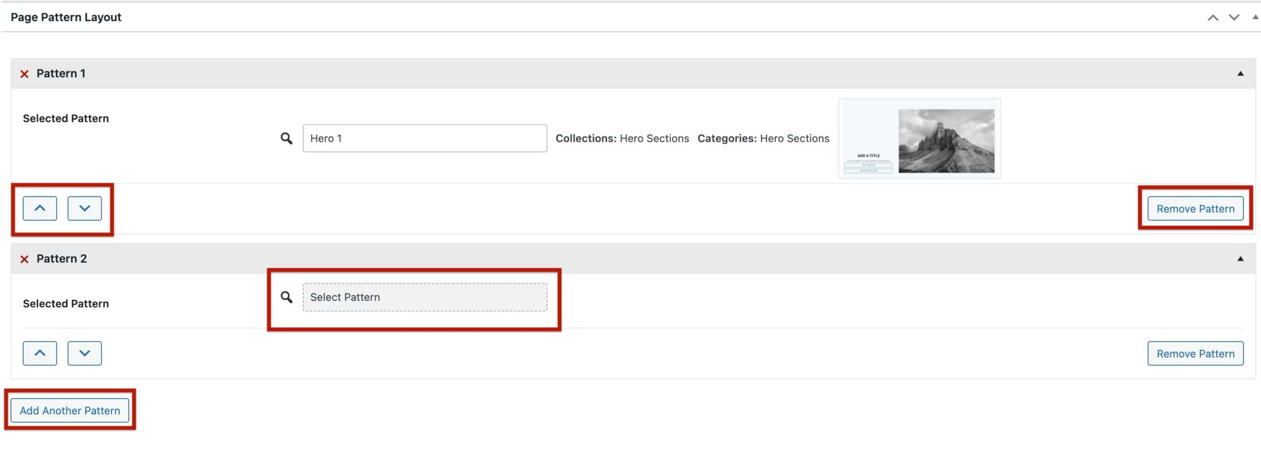Image resolution: width=1261 pixels, height=469 pixels.
Task: Open the Select Pattern field in Pattern 2
Action: click(x=425, y=297)
